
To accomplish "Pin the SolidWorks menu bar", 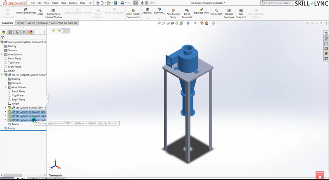I will [90, 3].
